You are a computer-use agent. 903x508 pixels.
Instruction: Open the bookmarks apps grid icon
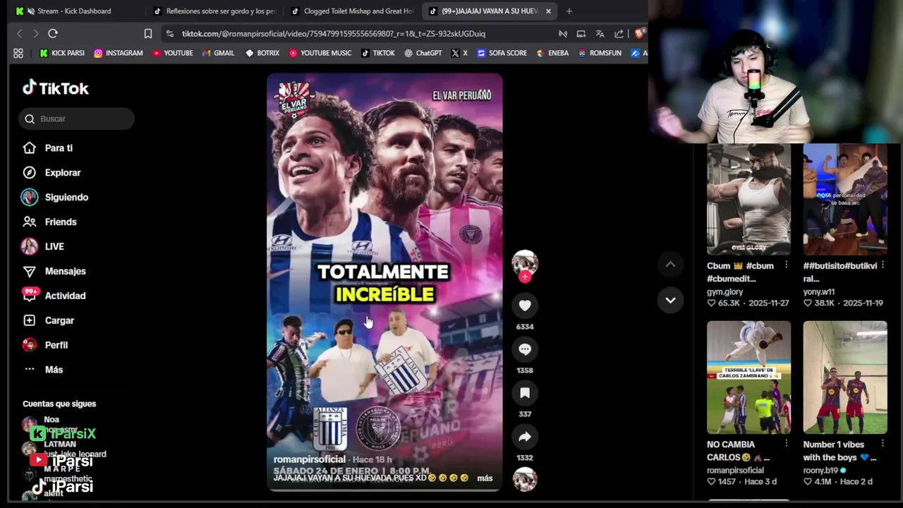(18, 53)
